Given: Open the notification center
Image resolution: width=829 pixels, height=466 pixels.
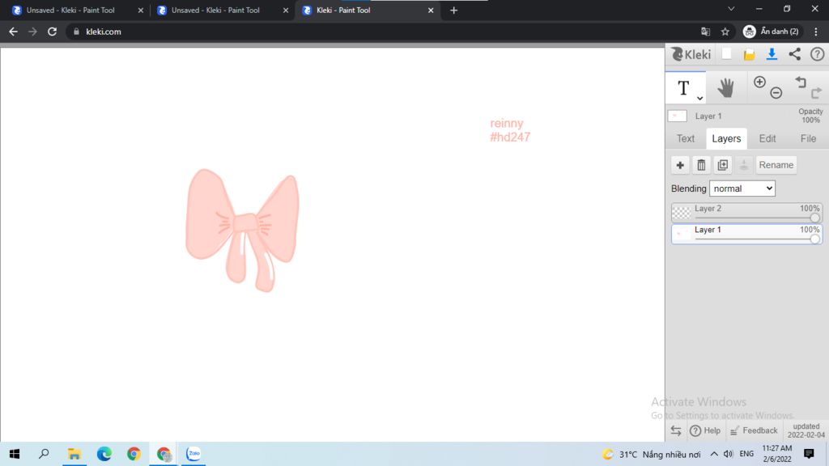Looking at the screenshot, I should pyautogui.click(x=809, y=454).
